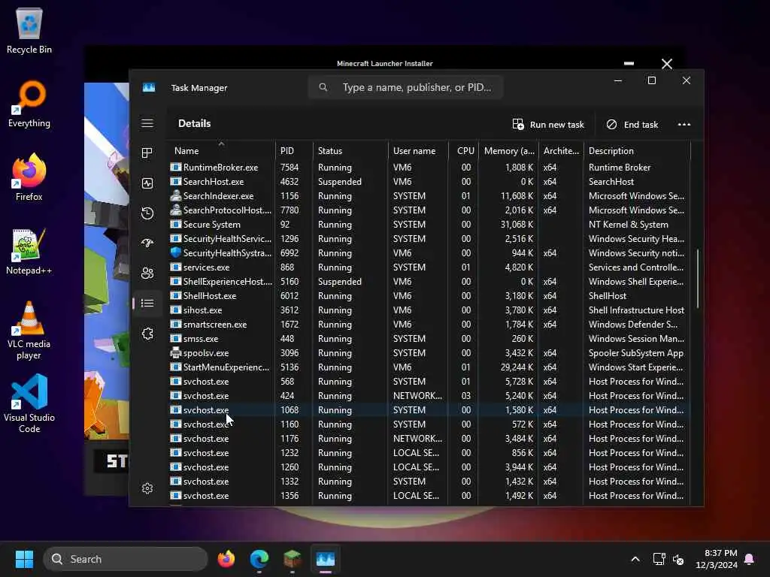
Task: Switch to Minecraft installer in taskbar
Action: [x=293, y=559]
